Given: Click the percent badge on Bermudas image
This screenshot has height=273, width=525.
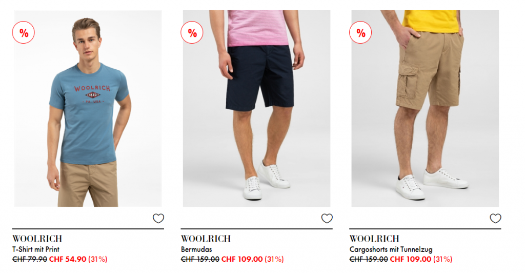Looking at the screenshot, I should pyautogui.click(x=192, y=32).
